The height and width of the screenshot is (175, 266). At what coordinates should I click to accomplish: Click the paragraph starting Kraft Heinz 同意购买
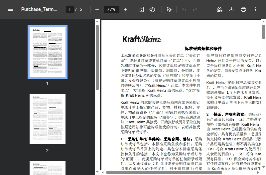pos(160,117)
